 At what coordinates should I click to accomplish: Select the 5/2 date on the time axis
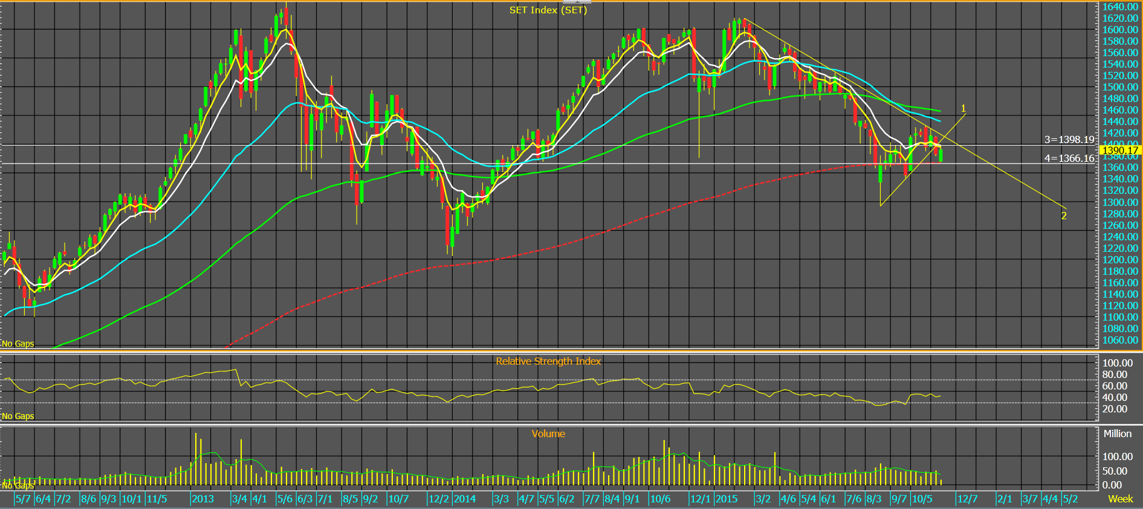(1070, 499)
